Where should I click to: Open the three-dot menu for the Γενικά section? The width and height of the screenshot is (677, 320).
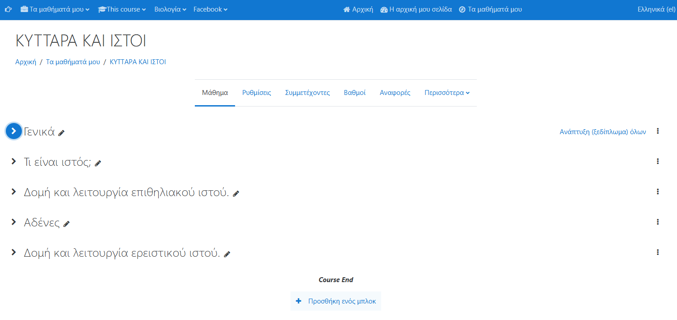[x=657, y=131]
